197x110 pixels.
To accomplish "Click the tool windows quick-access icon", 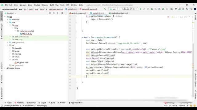I will (2, 106).
